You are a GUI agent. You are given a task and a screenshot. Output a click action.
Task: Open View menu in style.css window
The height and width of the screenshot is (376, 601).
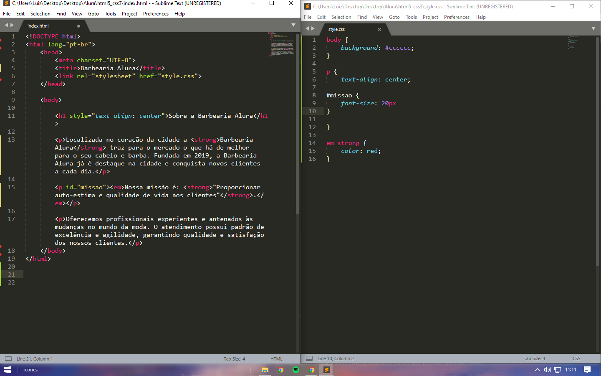(378, 17)
